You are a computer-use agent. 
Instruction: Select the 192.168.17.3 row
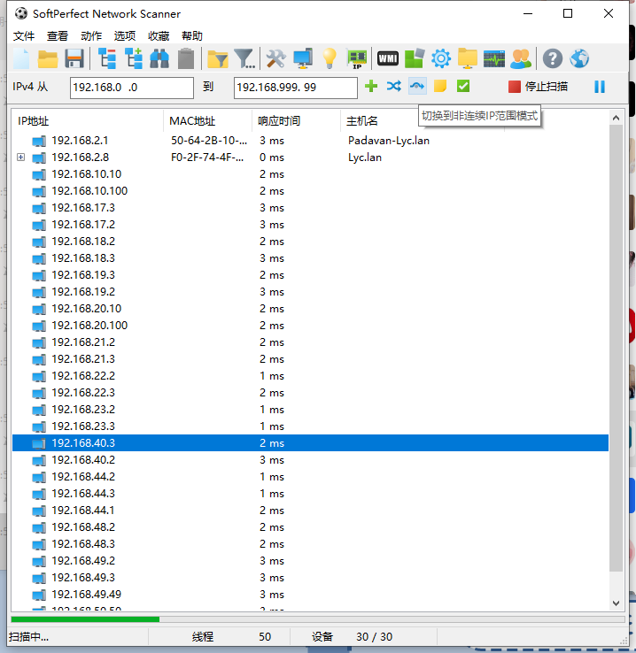[310, 207]
